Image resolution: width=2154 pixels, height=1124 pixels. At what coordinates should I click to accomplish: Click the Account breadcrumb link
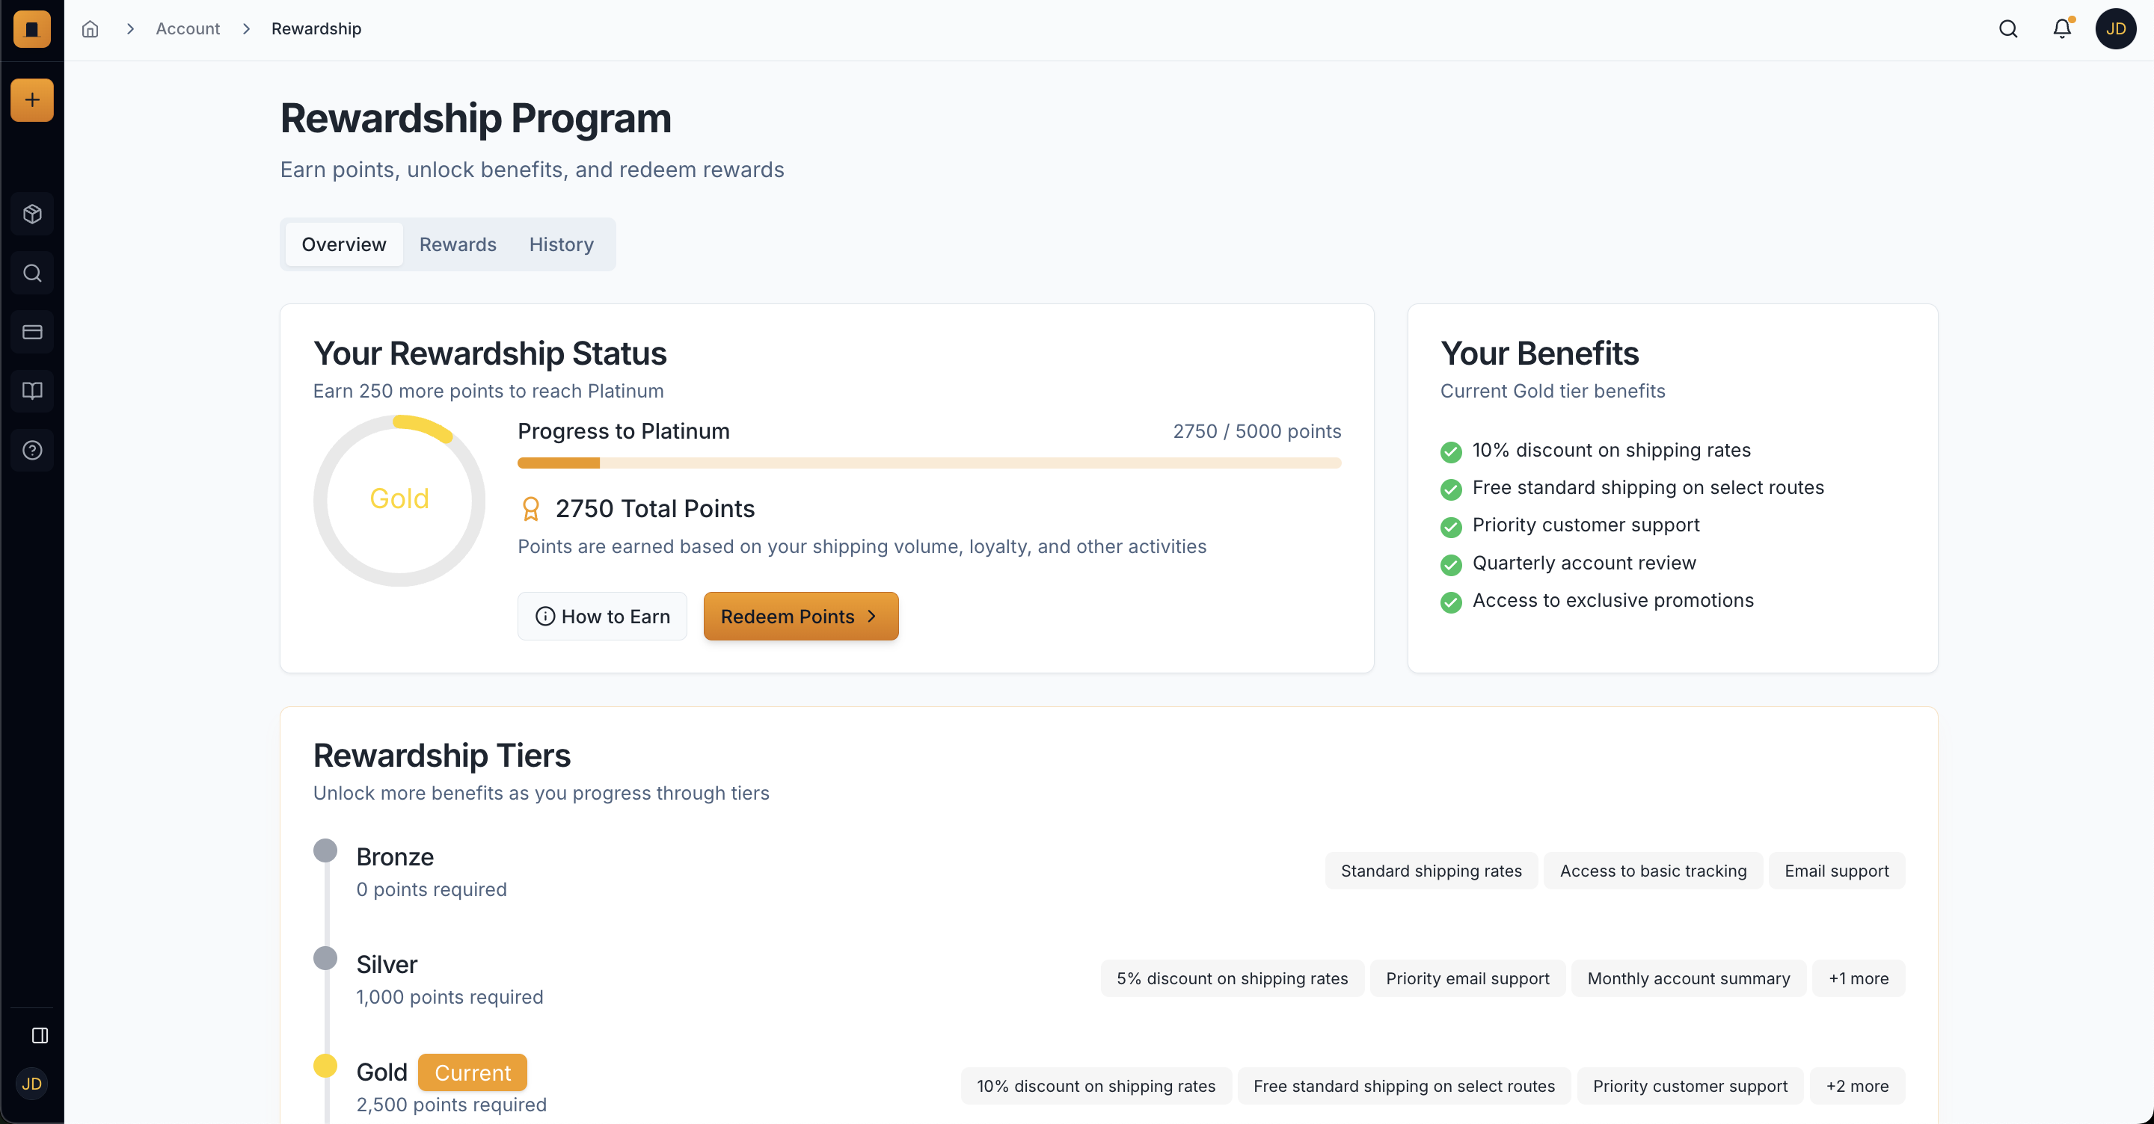[187, 28]
